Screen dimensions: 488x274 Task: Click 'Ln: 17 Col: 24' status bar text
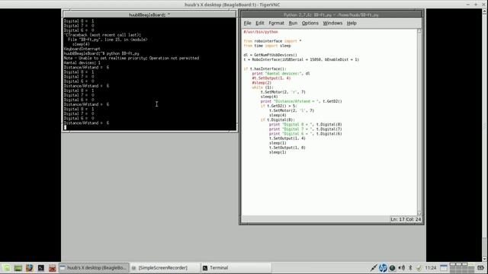[406, 219]
